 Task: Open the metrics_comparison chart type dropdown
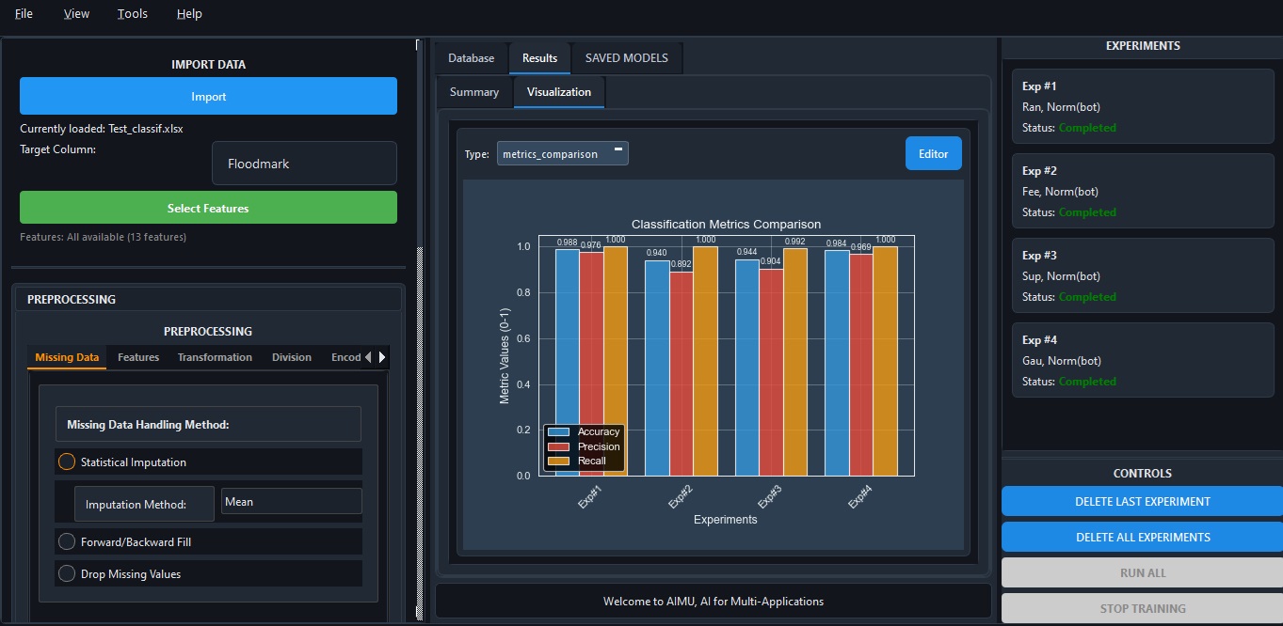[562, 152]
